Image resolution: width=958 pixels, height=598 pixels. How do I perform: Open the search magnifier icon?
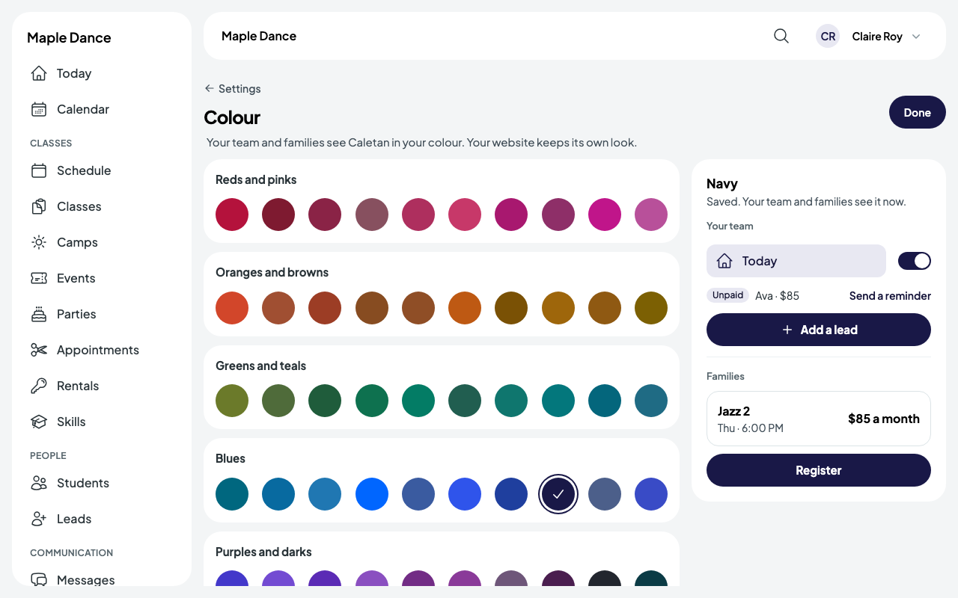pyautogui.click(x=781, y=36)
